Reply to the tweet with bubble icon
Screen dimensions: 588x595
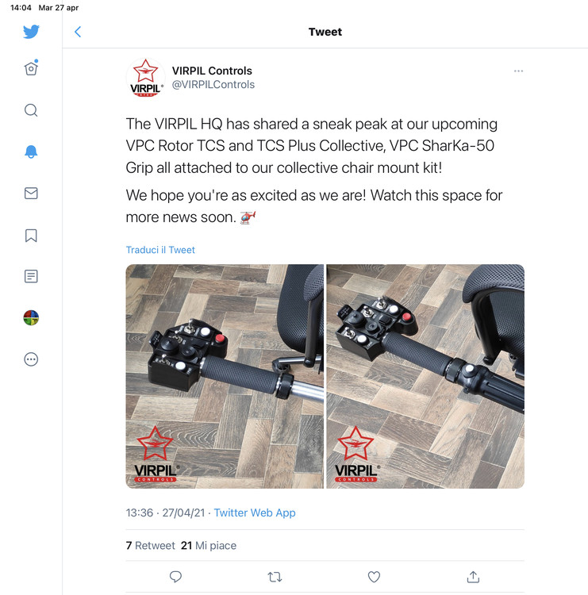click(x=175, y=577)
